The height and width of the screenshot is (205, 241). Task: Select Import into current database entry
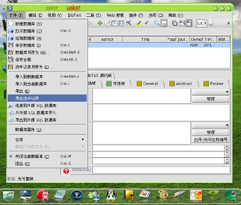pos(47,84)
